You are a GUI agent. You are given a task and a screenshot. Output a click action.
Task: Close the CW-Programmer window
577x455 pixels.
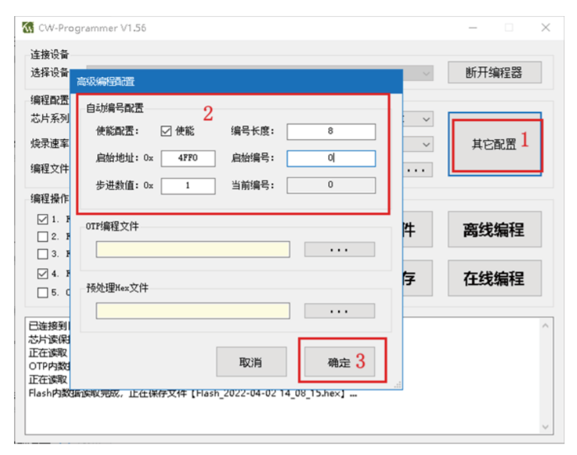coord(546,27)
